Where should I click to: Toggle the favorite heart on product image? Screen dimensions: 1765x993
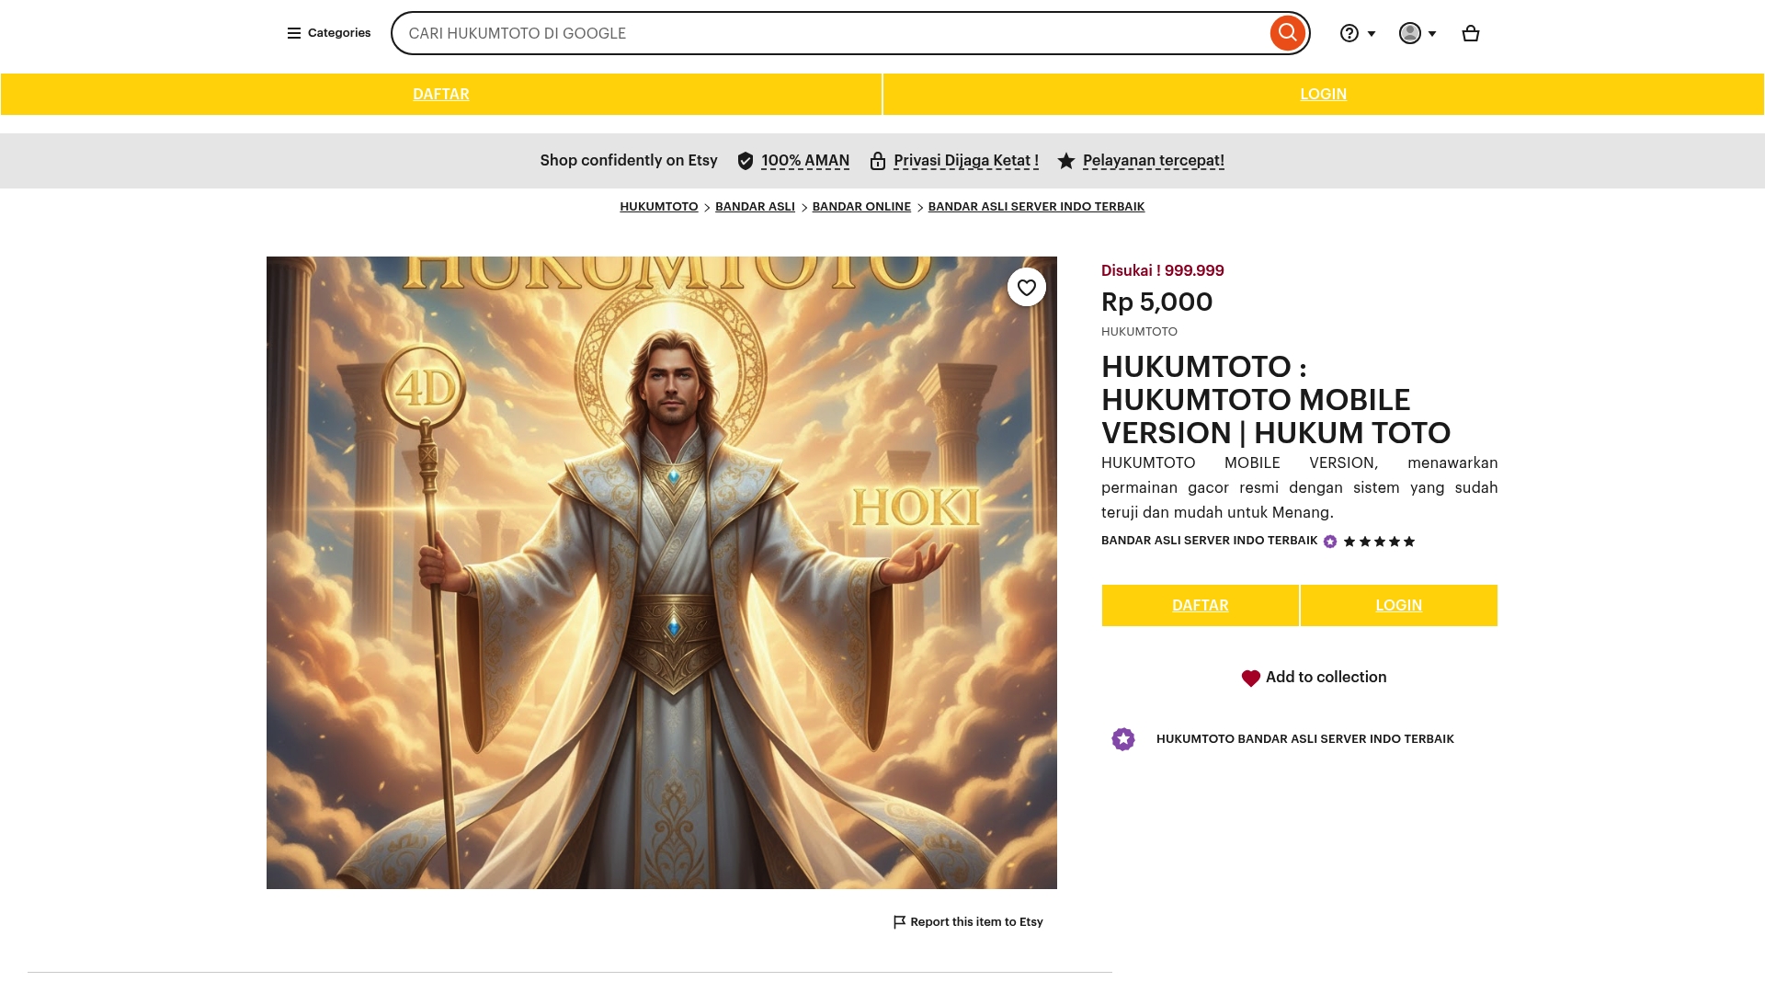pos(1027,287)
